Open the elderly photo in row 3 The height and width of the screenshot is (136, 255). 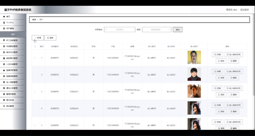pyautogui.click(x=194, y=91)
